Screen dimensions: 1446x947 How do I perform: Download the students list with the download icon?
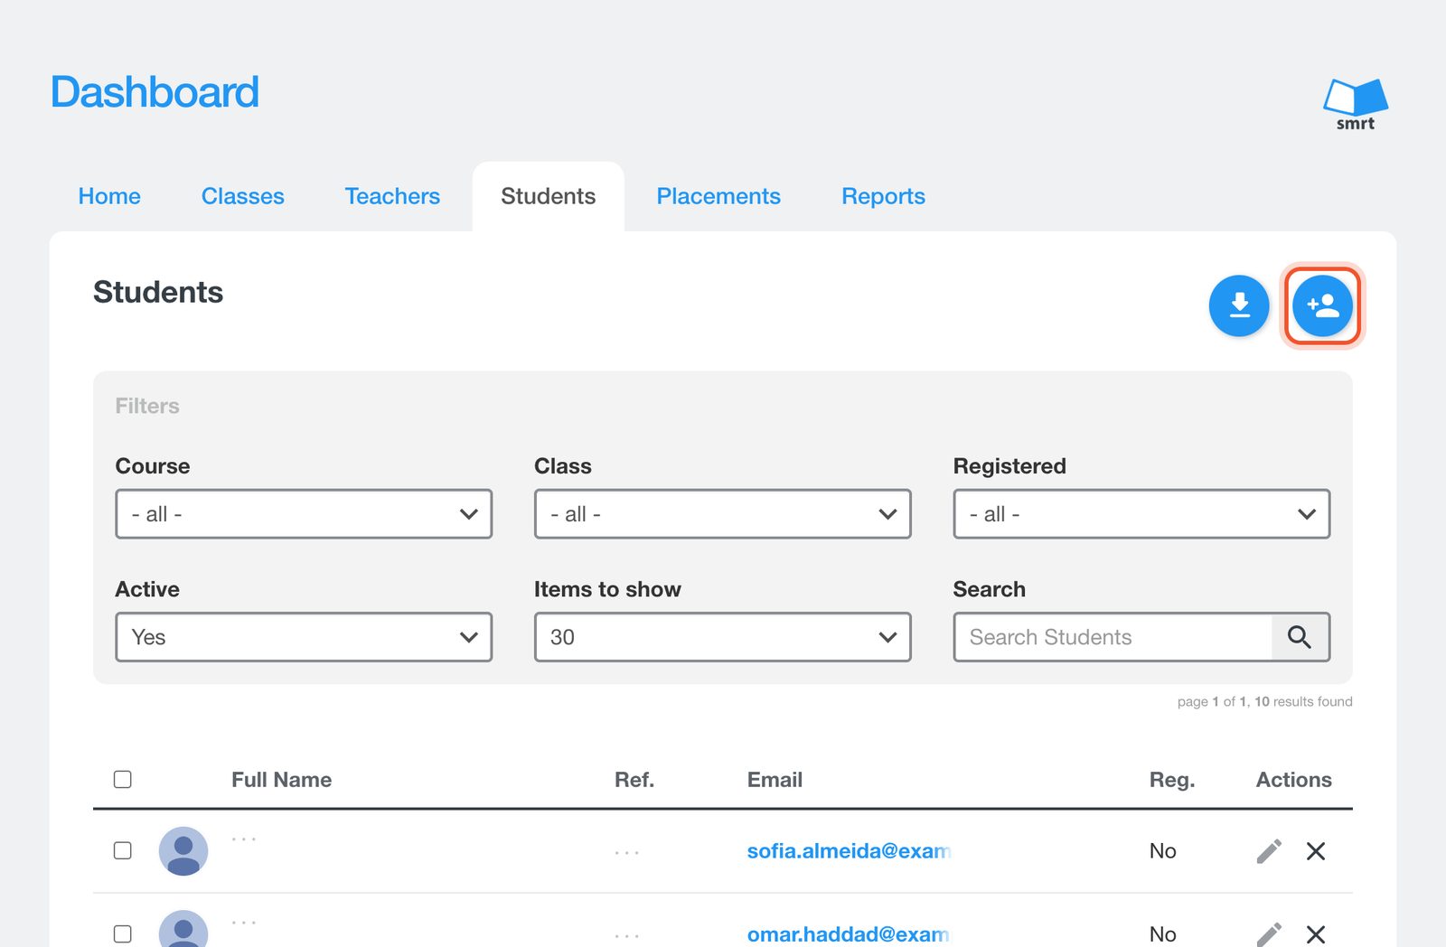(x=1239, y=305)
